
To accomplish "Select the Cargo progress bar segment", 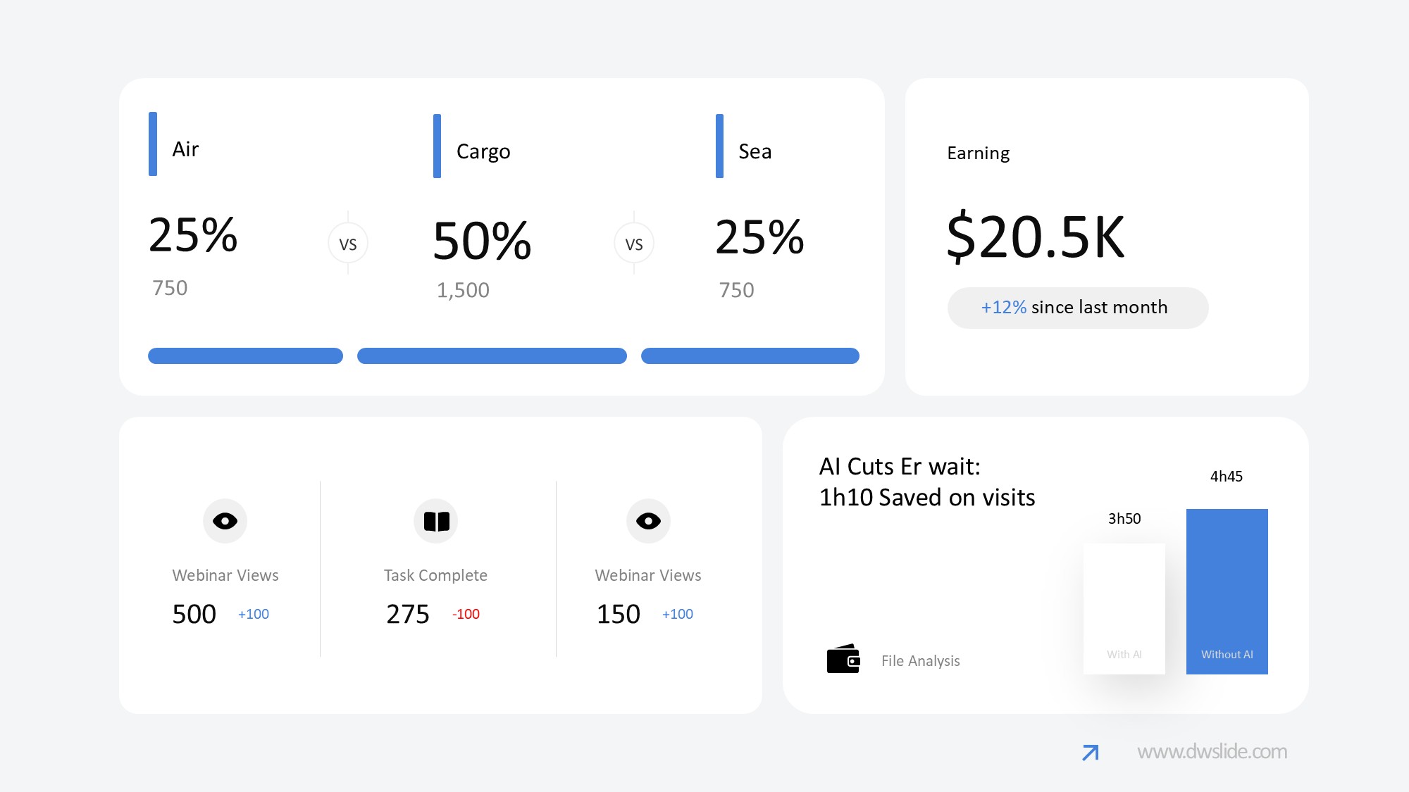I will [x=492, y=356].
